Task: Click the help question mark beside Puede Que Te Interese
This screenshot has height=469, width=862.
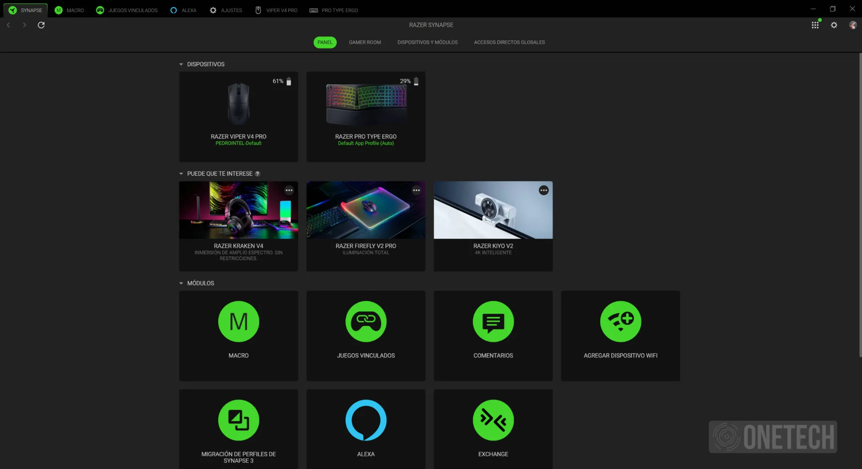Action: click(257, 174)
